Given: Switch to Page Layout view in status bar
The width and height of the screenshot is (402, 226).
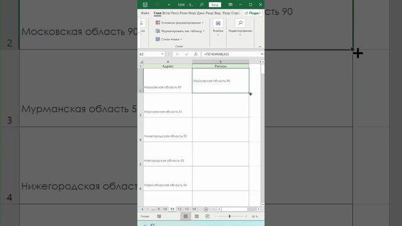Looking at the screenshot, I should [197, 217].
